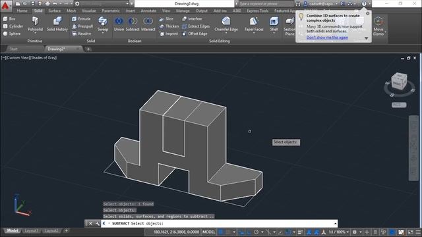Toggle lineweight display in status bar

[x=301, y=232]
